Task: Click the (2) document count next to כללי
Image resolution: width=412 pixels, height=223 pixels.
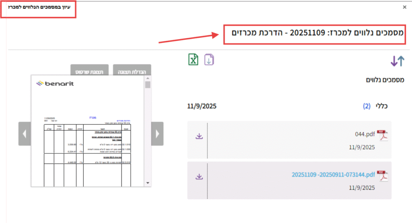Action: [x=367, y=106]
